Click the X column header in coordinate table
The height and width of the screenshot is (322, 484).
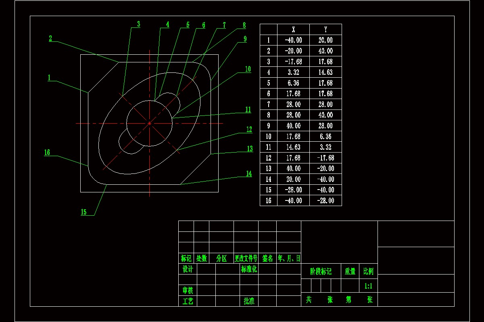click(294, 30)
